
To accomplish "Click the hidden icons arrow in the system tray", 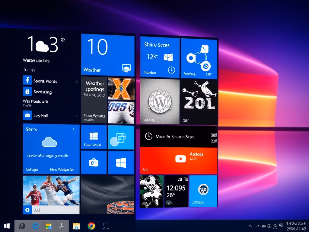I will 250,226.
